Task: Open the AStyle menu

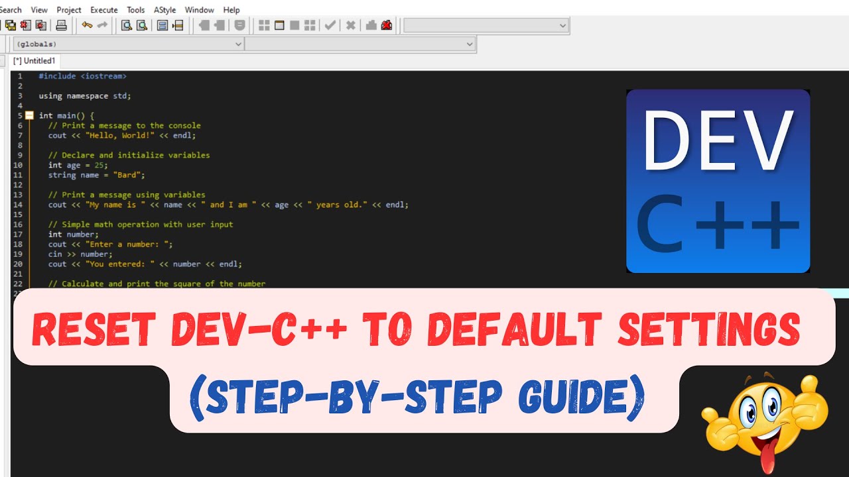Action: pyautogui.click(x=165, y=10)
